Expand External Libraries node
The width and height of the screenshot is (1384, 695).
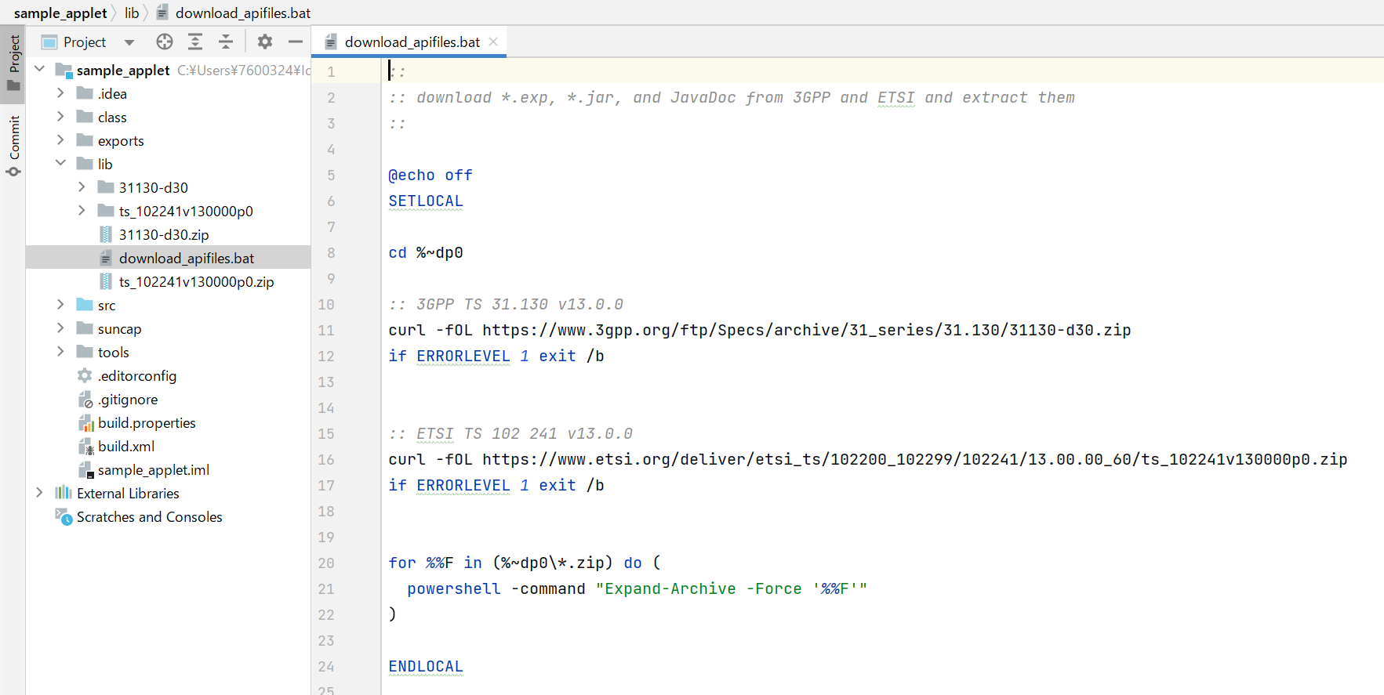pos(39,493)
